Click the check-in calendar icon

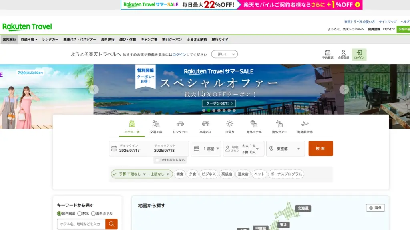[114, 149]
